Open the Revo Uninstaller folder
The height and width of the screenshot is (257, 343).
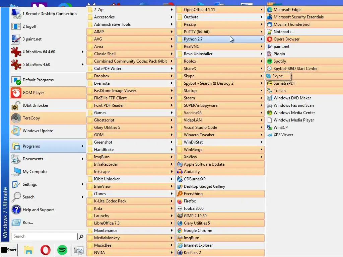(220, 54)
